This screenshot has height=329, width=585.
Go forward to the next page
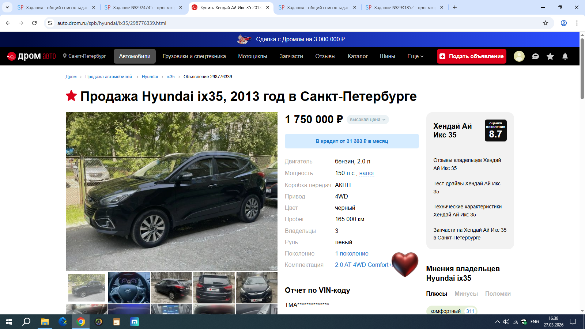[x=21, y=23]
